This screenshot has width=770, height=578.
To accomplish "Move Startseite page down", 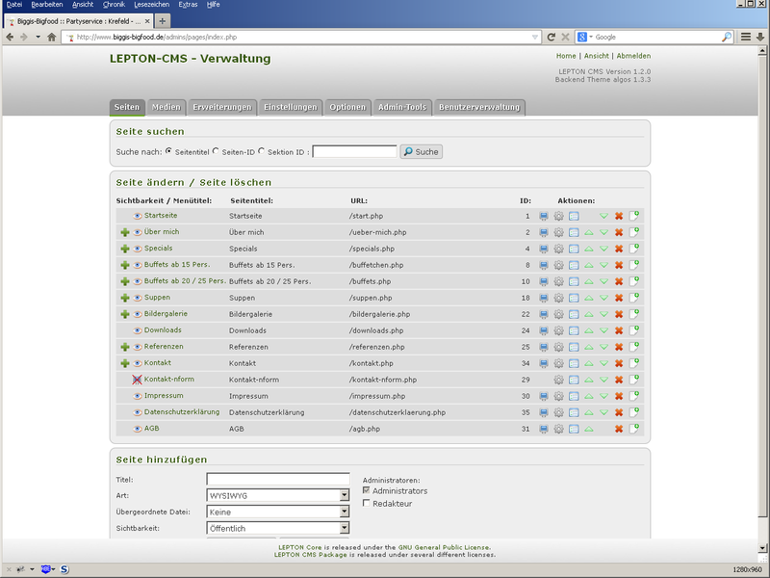I will [x=604, y=216].
